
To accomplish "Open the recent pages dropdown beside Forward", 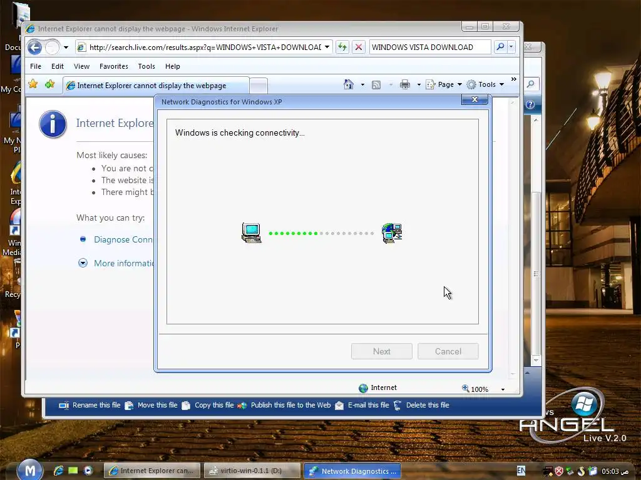I will coord(66,47).
